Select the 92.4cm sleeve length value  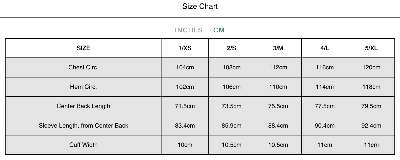371,126
